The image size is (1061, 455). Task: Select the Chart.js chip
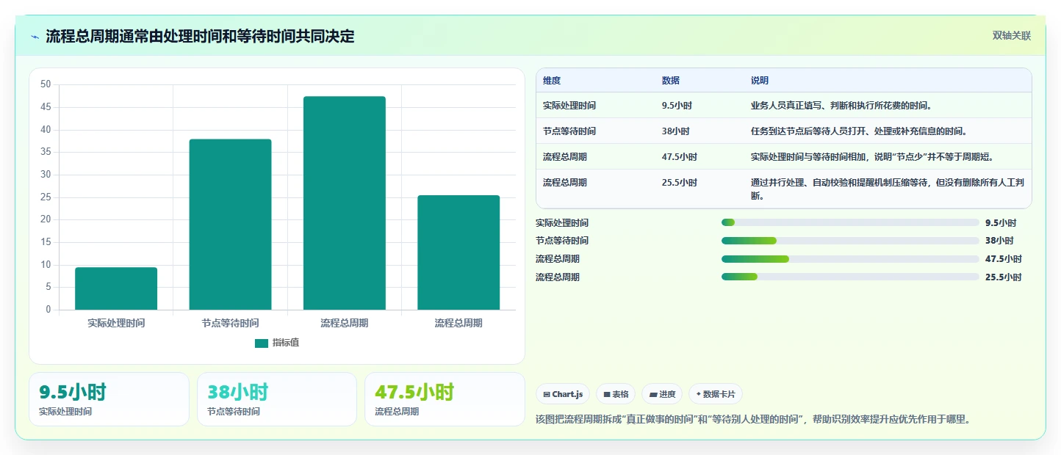[x=563, y=394]
